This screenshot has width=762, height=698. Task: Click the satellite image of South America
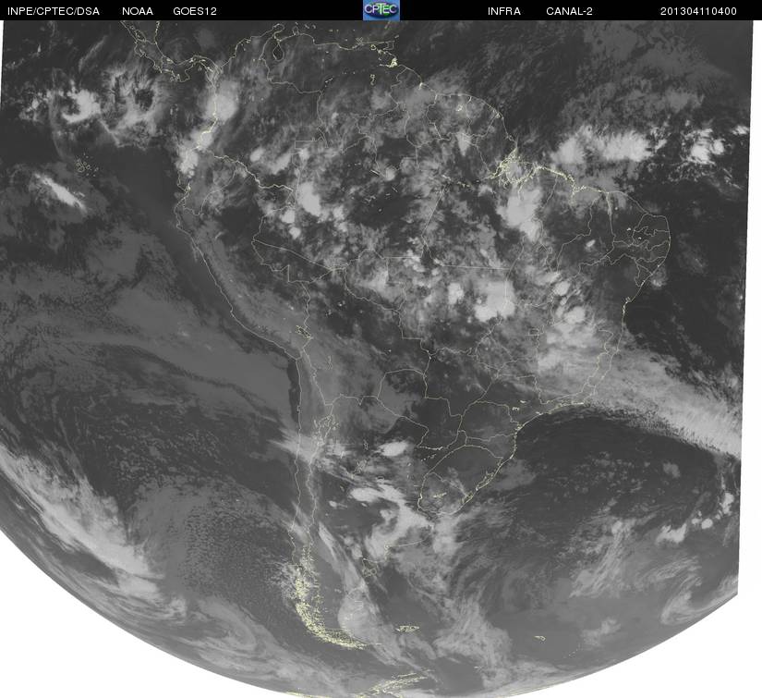pyautogui.click(x=377, y=359)
